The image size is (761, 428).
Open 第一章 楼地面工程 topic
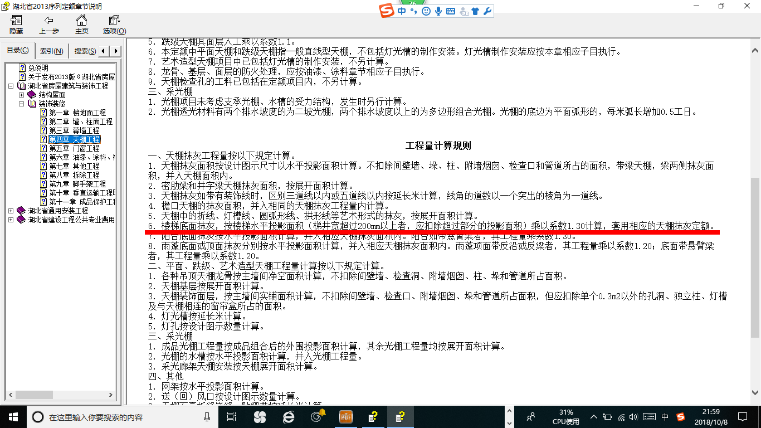(x=77, y=113)
